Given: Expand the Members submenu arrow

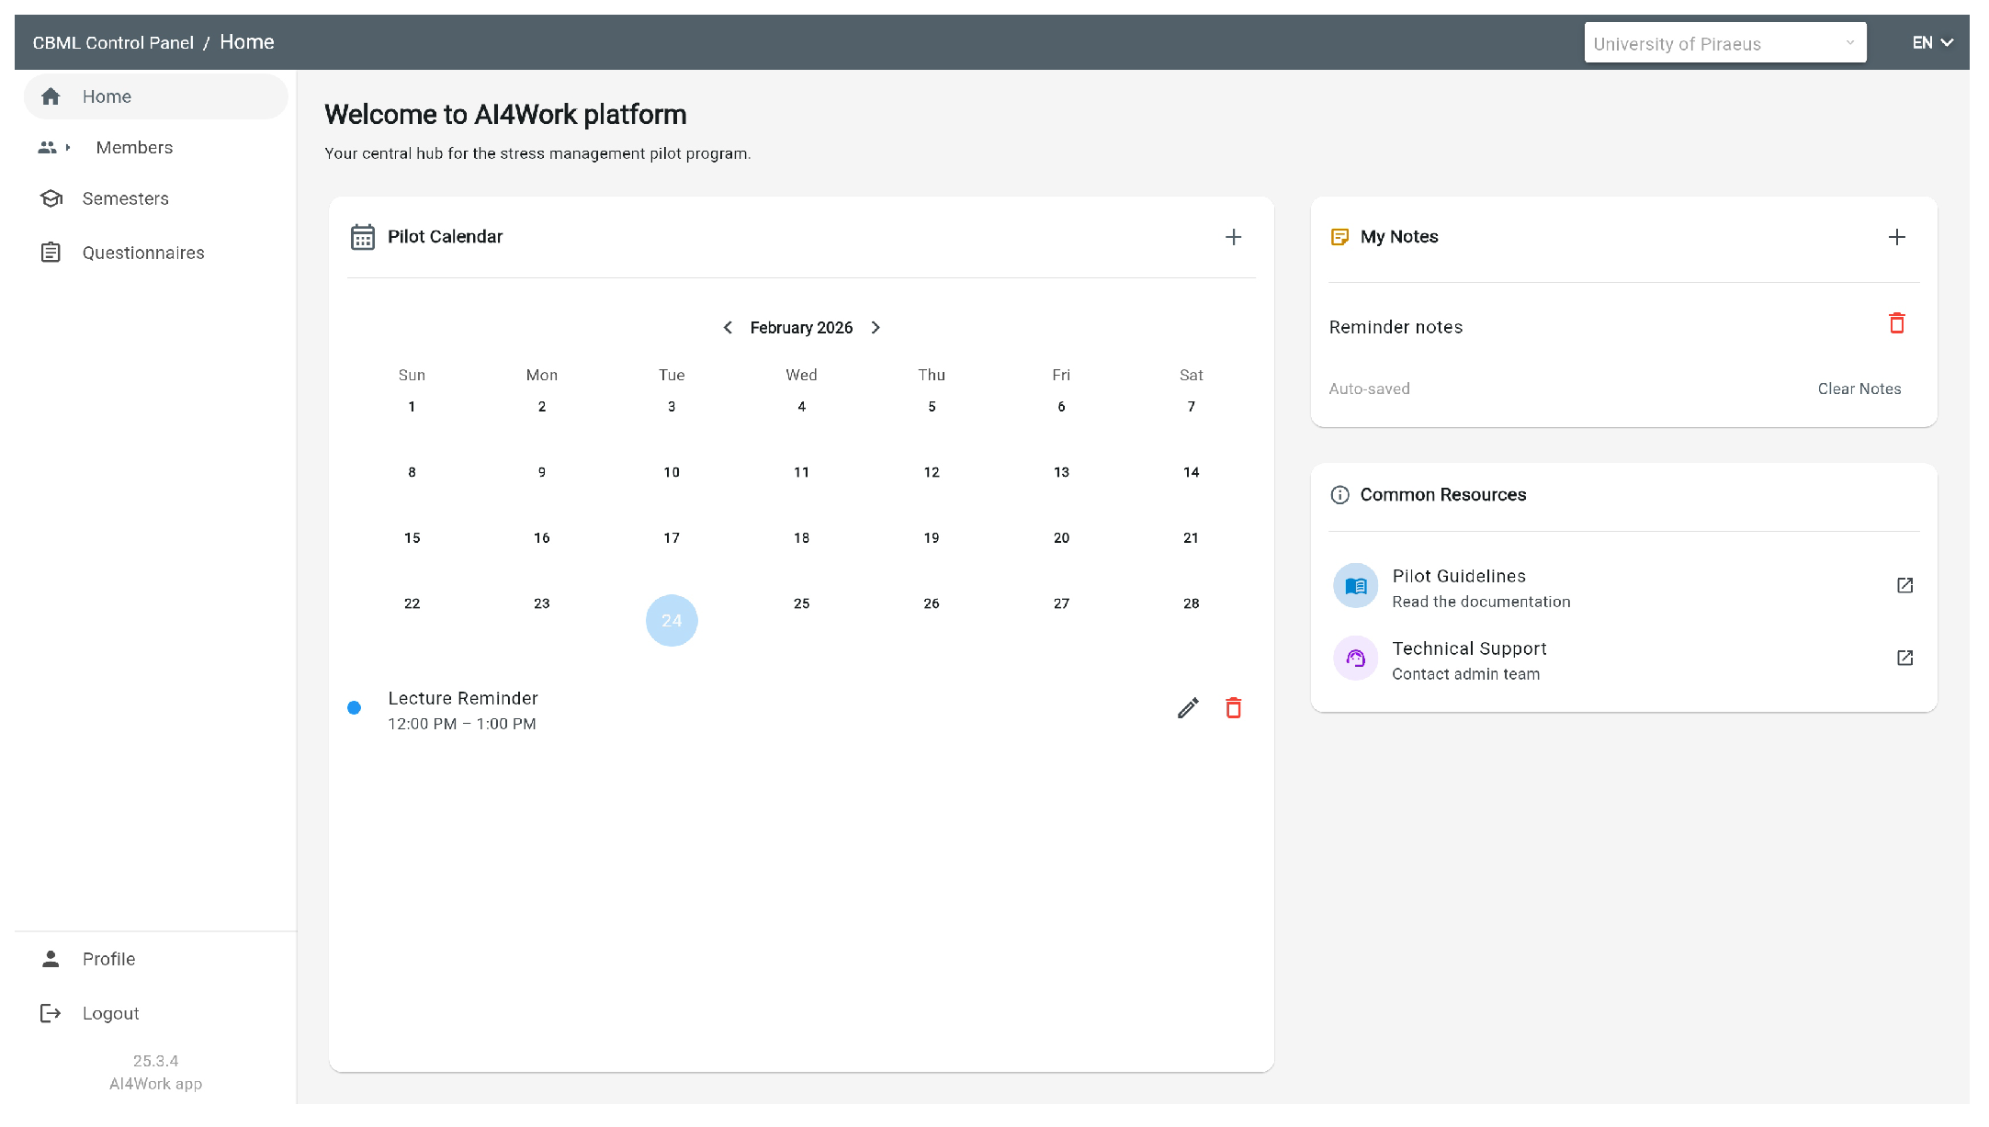Looking at the screenshot, I should pyautogui.click(x=68, y=147).
